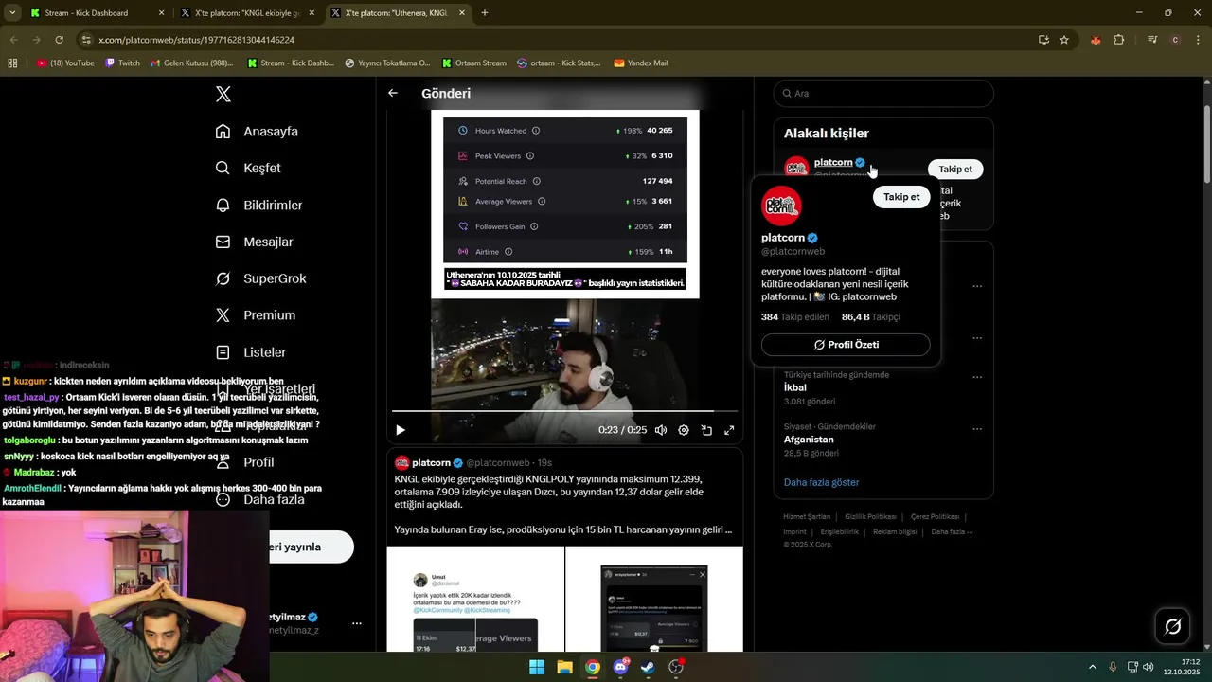This screenshot has width=1212, height=682.
Task: Open left image in quoted post
Action: 475,599
